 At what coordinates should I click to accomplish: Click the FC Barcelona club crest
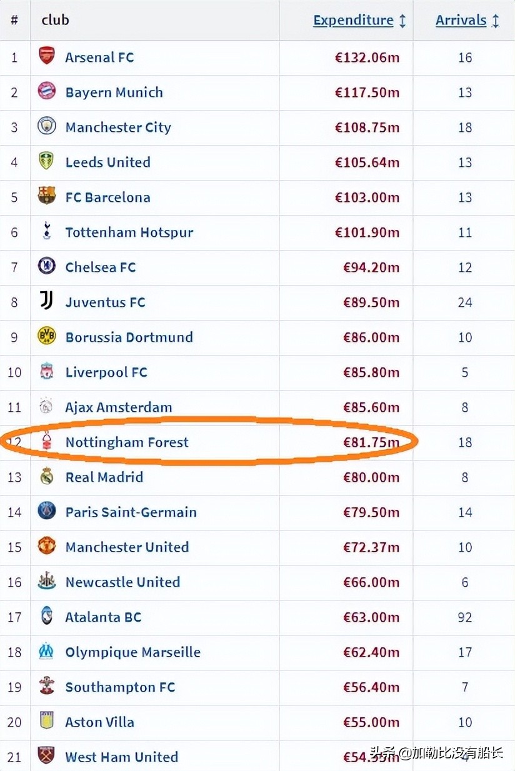(x=46, y=196)
